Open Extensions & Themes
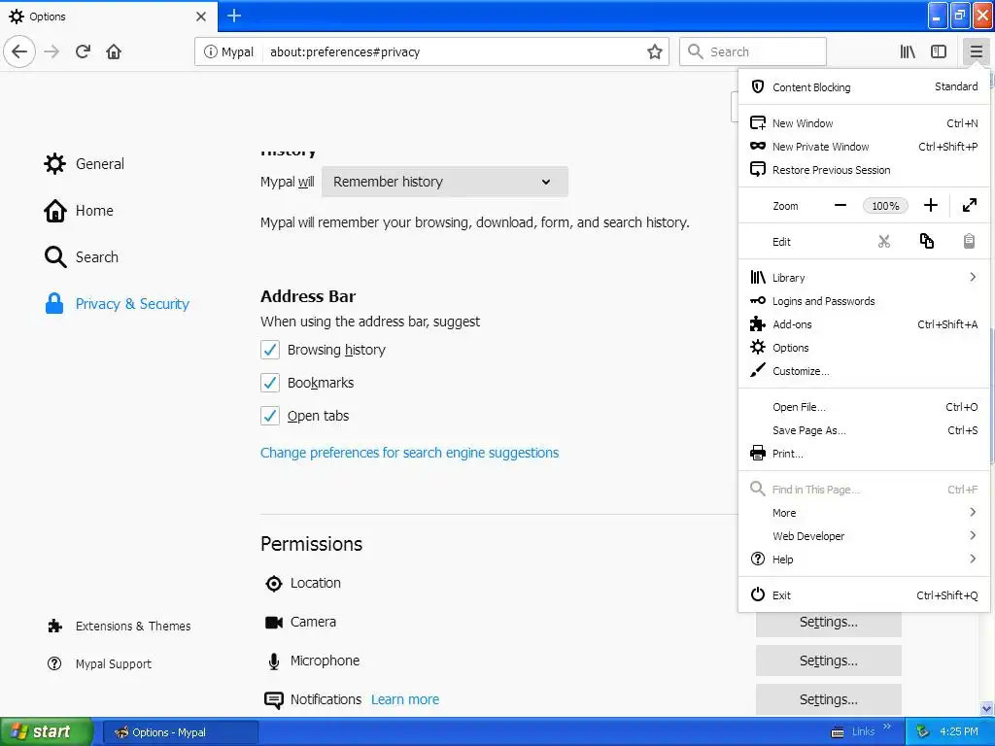This screenshot has height=746, width=995. [x=119, y=627]
